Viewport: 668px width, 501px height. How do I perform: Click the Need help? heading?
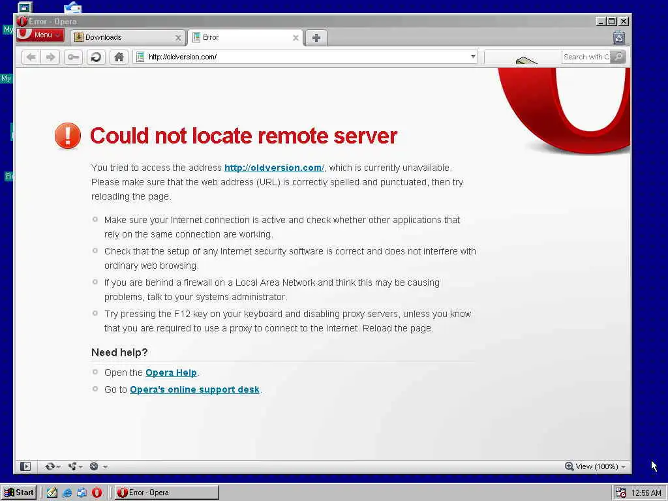[119, 353]
